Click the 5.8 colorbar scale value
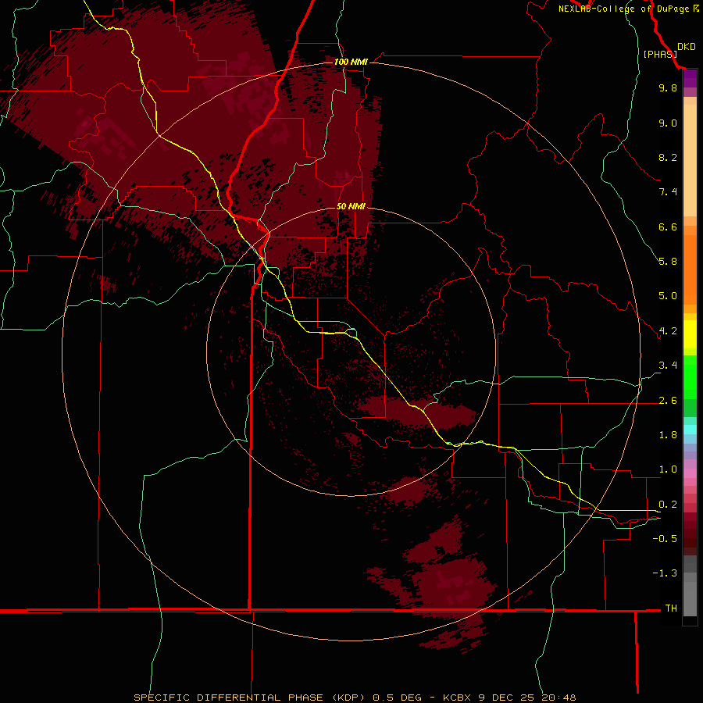 point(668,262)
